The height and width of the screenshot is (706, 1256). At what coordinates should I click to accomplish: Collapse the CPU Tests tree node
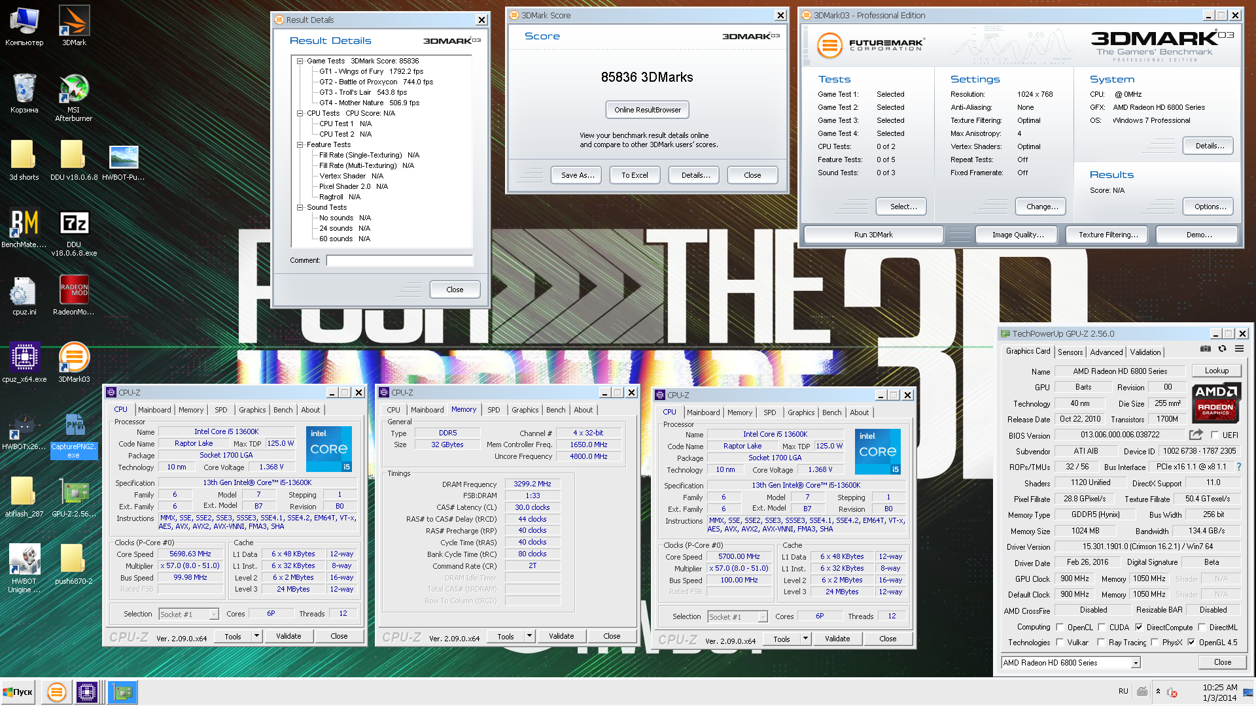(x=300, y=113)
